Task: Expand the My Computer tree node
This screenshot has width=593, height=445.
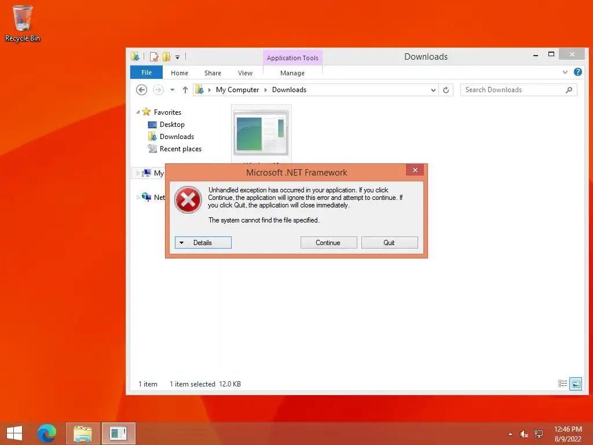Action: coord(138,173)
